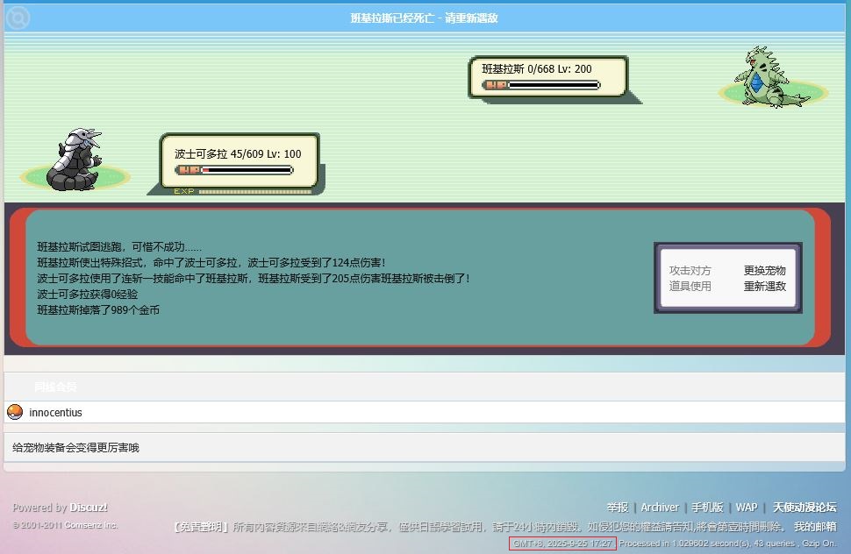Open the Discuz! footer link
Screen dimensions: 851x554
[x=89, y=508]
